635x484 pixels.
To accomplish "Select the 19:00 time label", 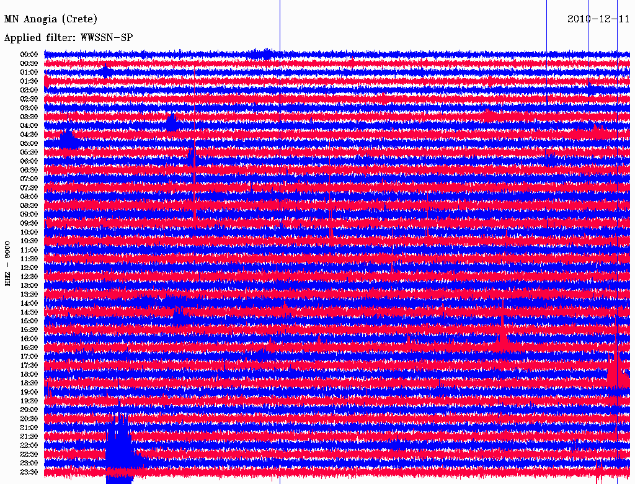I will pos(29,392).
